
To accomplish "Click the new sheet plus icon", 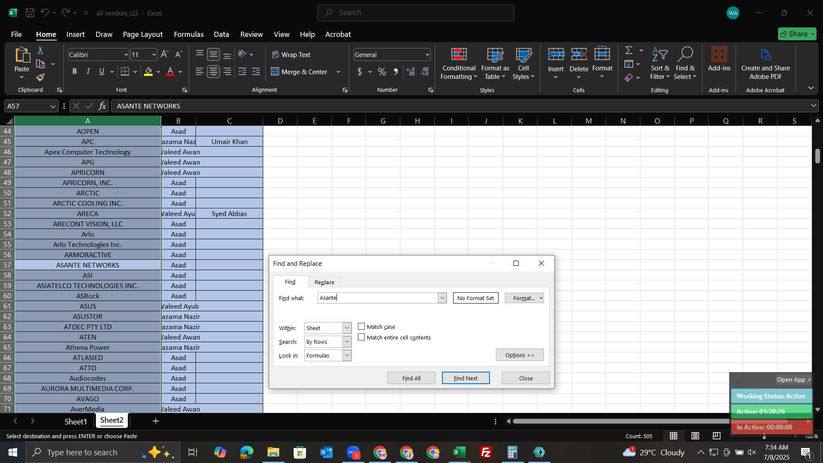I will pyautogui.click(x=156, y=421).
